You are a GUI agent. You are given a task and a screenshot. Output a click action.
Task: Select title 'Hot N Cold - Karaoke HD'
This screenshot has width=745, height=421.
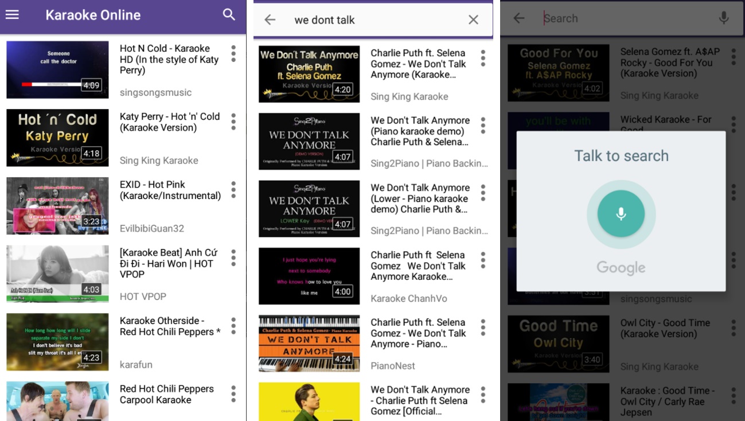pos(169,59)
